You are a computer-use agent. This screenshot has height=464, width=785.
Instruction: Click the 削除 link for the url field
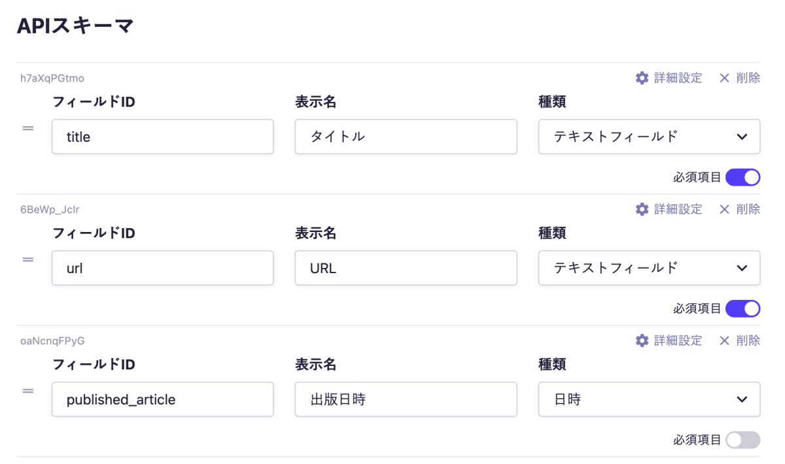(x=748, y=208)
